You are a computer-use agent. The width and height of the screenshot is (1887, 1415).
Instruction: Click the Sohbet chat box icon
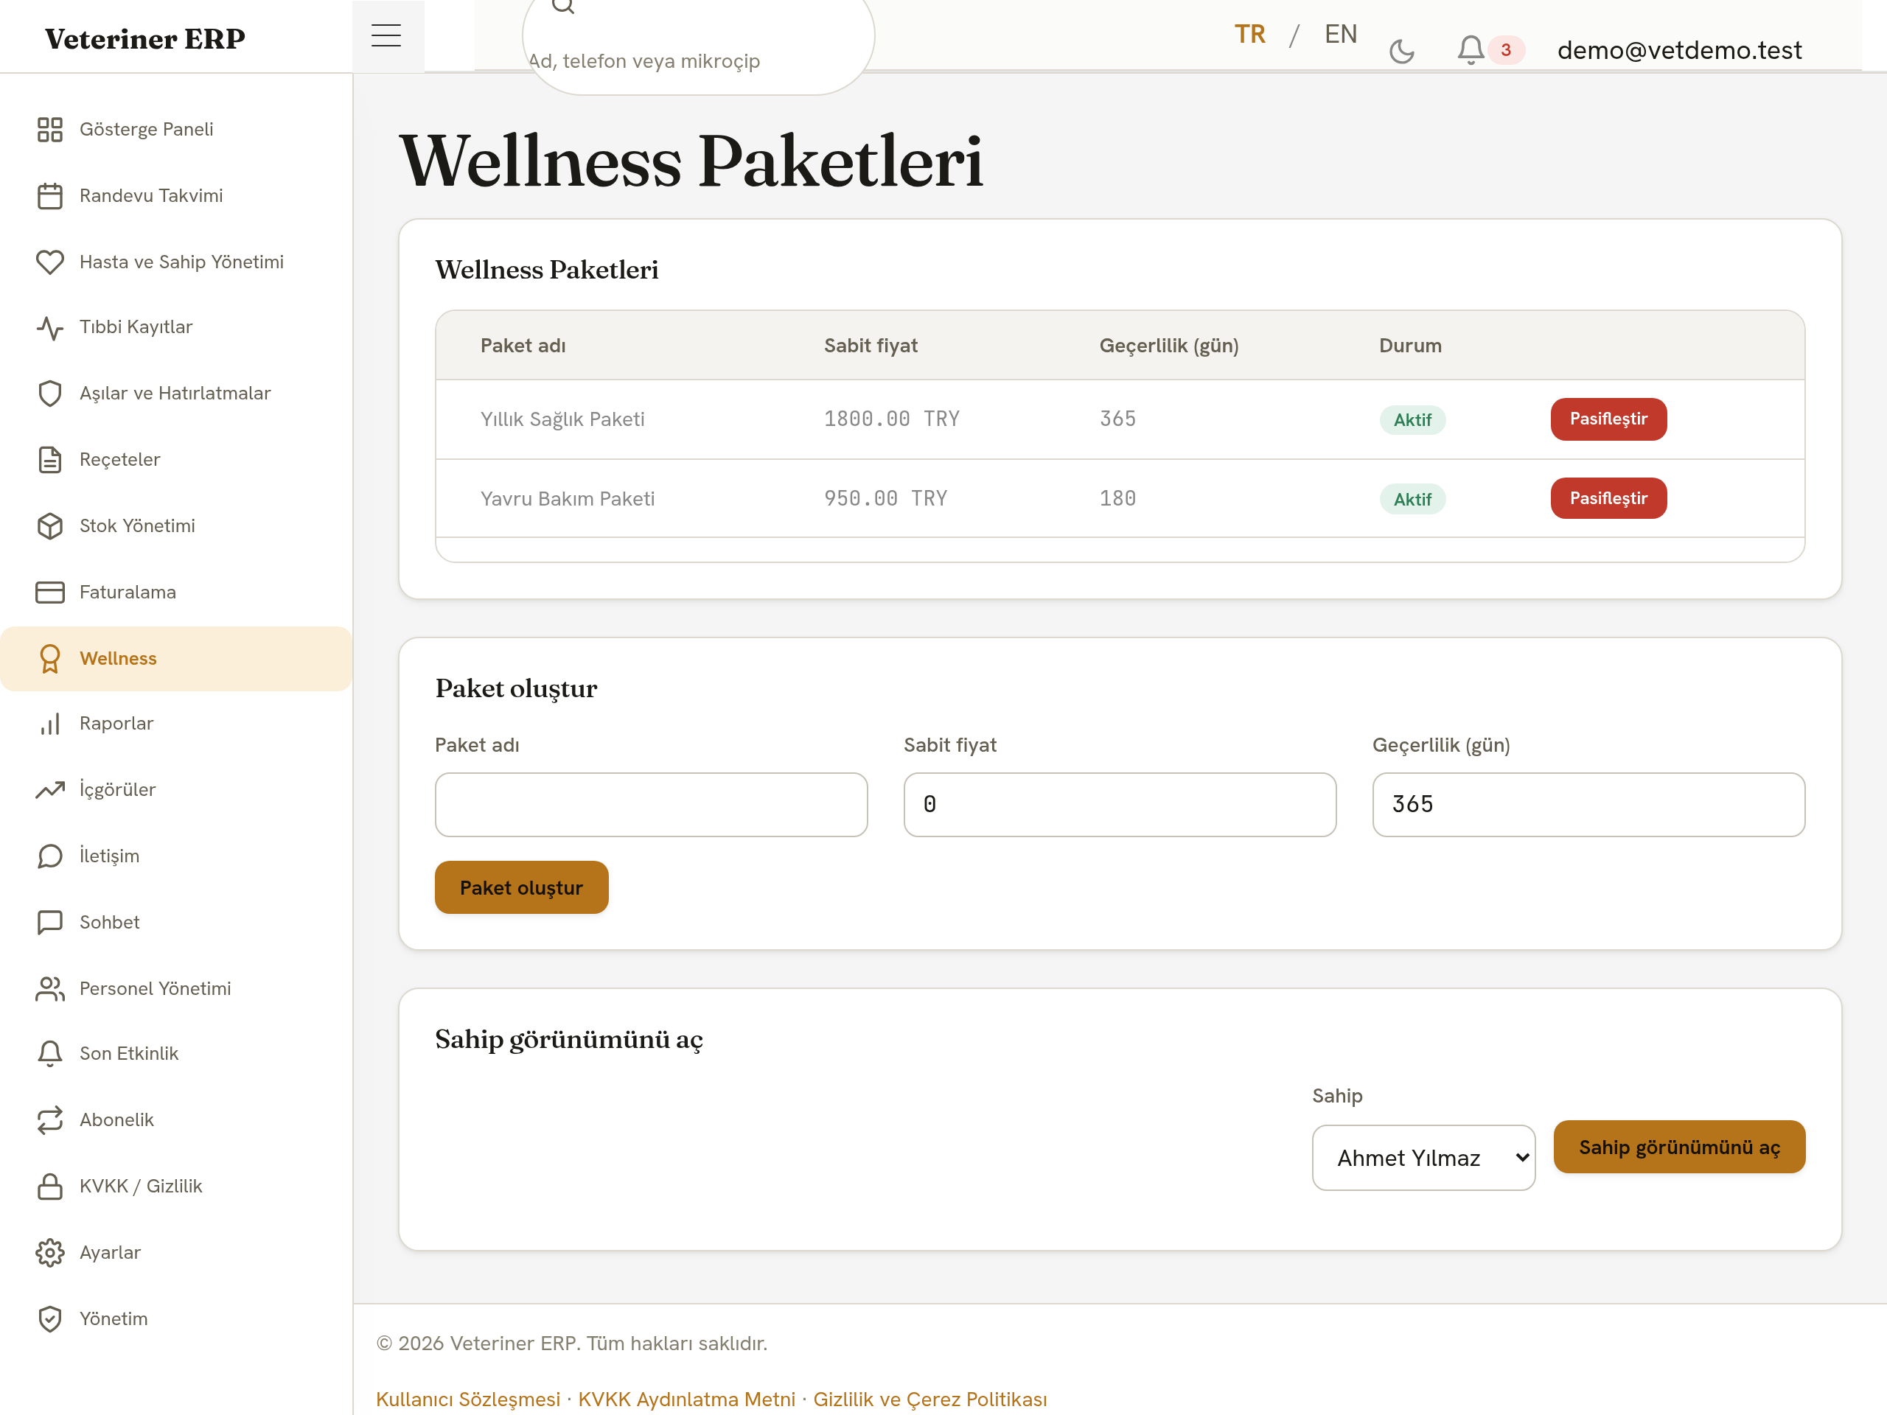[49, 922]
